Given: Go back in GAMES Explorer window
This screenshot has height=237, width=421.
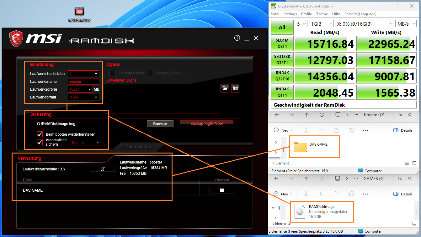Looking at the screenshot, I should tap(277, 179).
